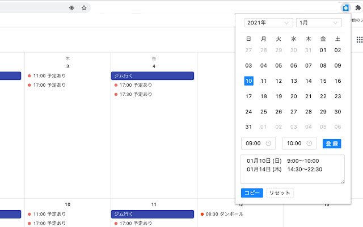Pick date 18 in the picker
The image size is (363, 227).
263,96
